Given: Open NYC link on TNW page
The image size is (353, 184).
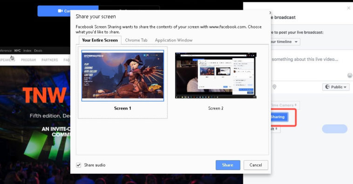Looking at the screenshot, I should [18, 51].
